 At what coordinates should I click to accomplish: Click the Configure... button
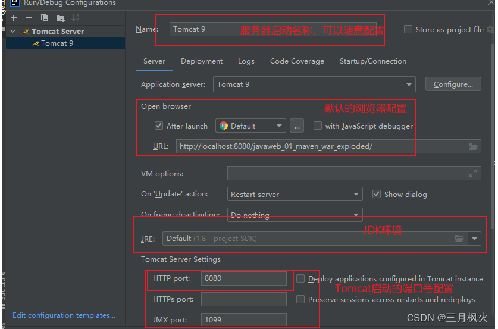click(453, 84)
